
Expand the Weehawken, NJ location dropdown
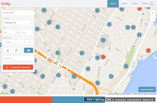click(x=18, y=23)
